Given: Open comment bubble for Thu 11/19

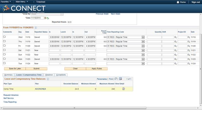Looking at the screenshot, I should click(4, 41).
